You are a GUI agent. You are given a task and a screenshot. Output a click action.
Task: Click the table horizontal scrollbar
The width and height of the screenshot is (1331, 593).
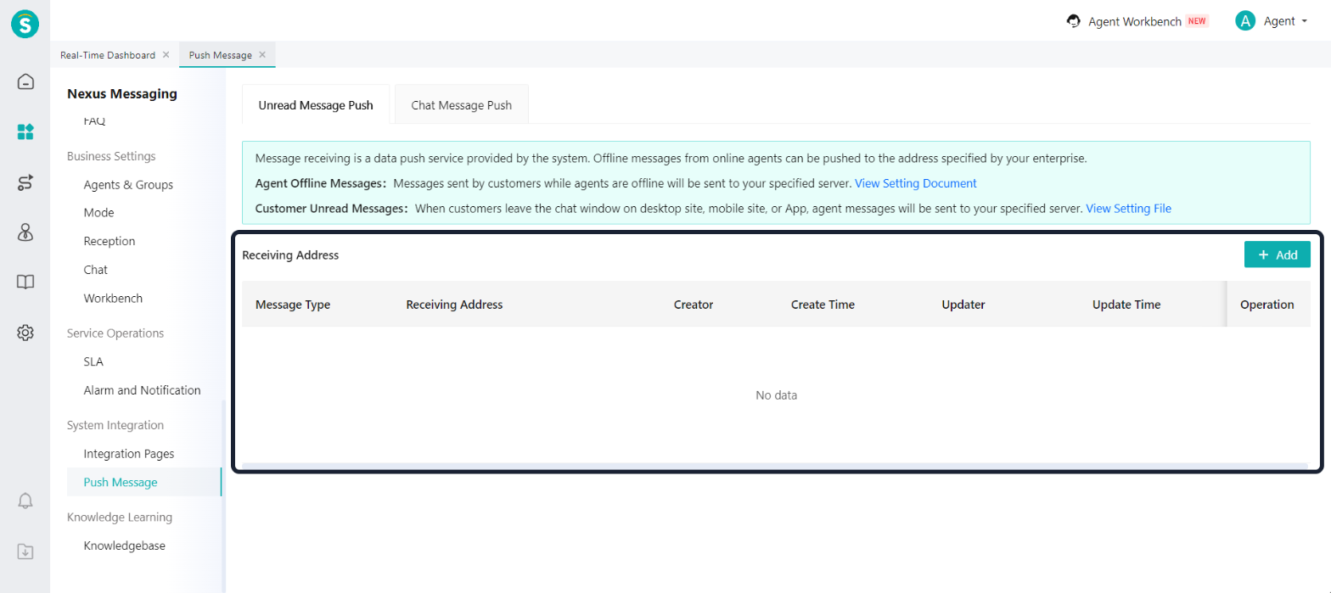(x=776, y=466)
